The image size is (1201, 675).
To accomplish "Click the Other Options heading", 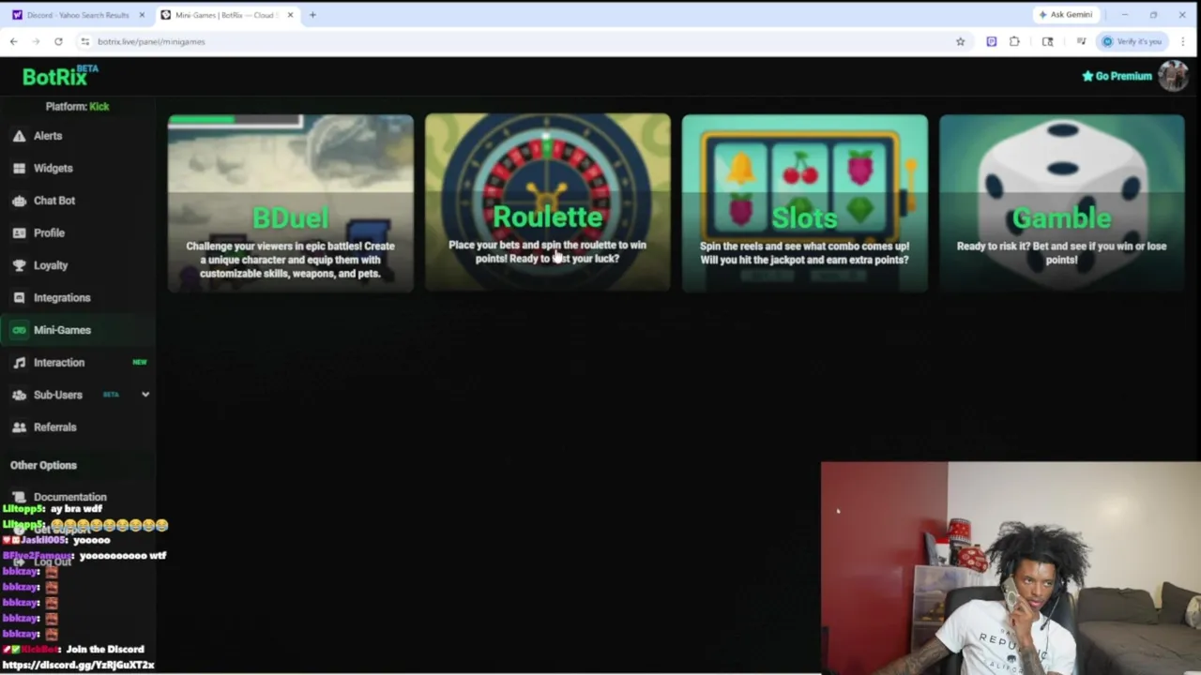I will pyautogui.click(x=43, y=465).
